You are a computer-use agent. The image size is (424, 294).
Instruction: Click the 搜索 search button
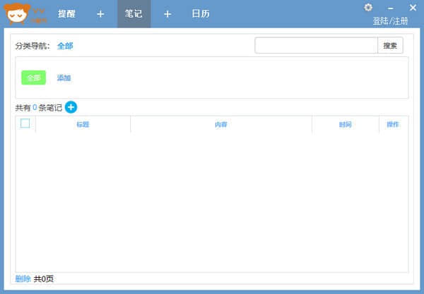click(x=390, y=46)
